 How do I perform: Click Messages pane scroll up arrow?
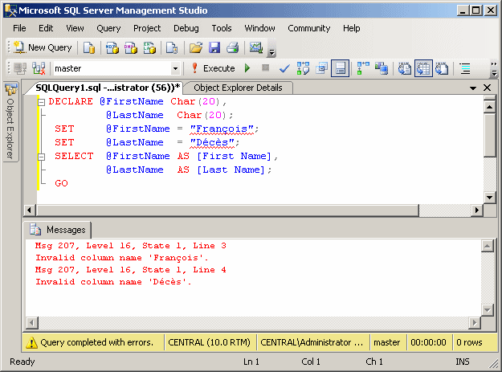pyautogui.click(x=487, y=246)
